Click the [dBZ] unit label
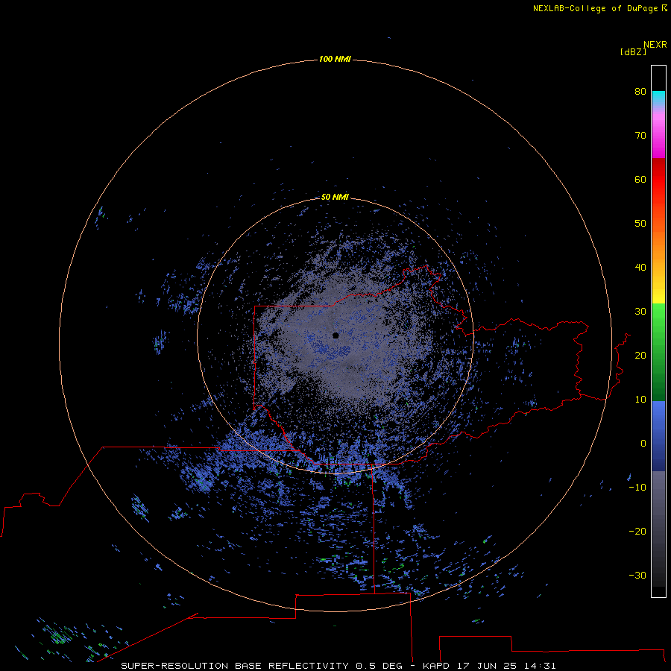The height and width of the screenshot is (671, 671). pyautogui.click(x=633, y=52)
